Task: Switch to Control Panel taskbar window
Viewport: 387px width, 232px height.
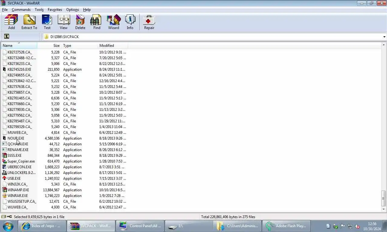Action: point(140,226)
